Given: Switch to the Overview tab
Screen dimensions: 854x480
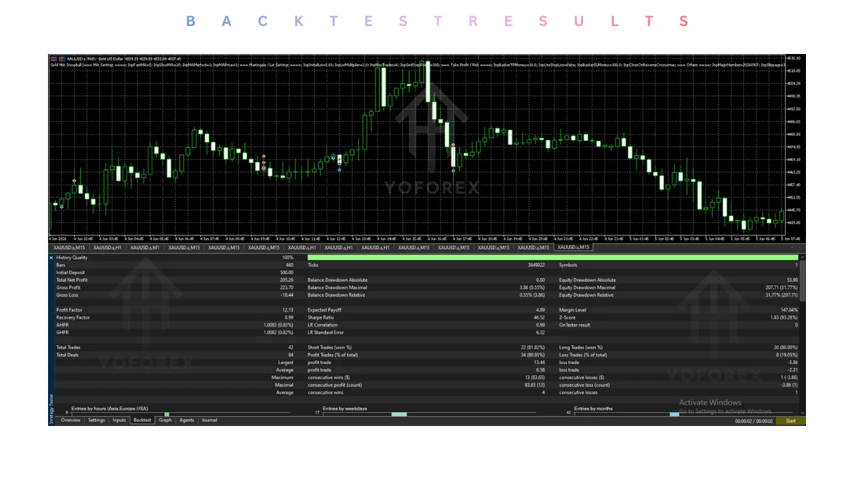Looking at the screenshot, I should 71,420.
